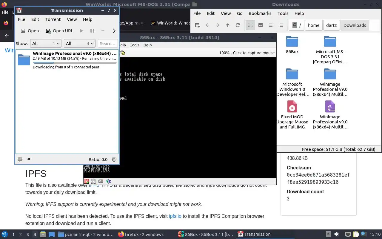
Task: Open the 86Box Help menu
Action: (147, 45)
